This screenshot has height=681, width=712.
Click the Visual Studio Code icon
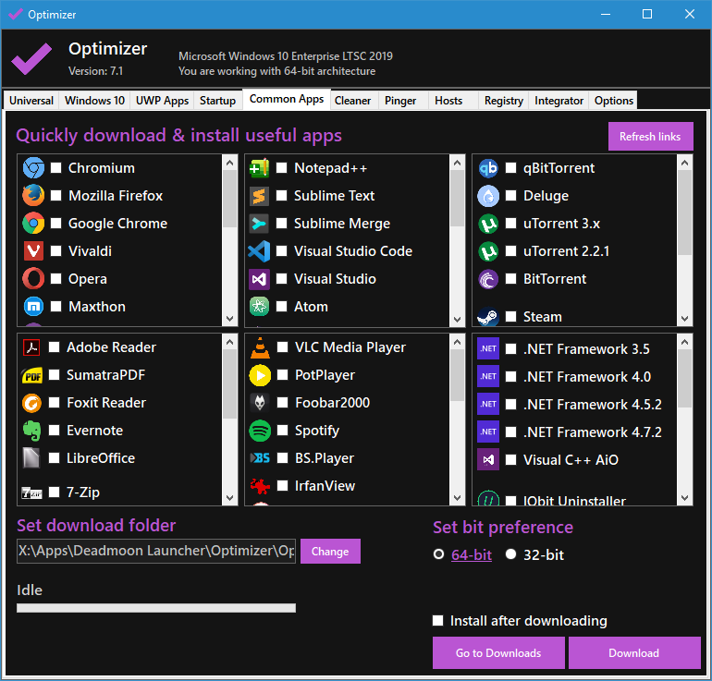pos(259,251)
